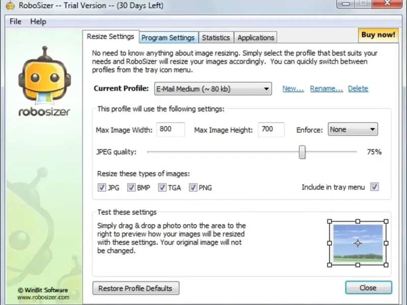
Task: Open the Help menu
Action: (38, 21)
